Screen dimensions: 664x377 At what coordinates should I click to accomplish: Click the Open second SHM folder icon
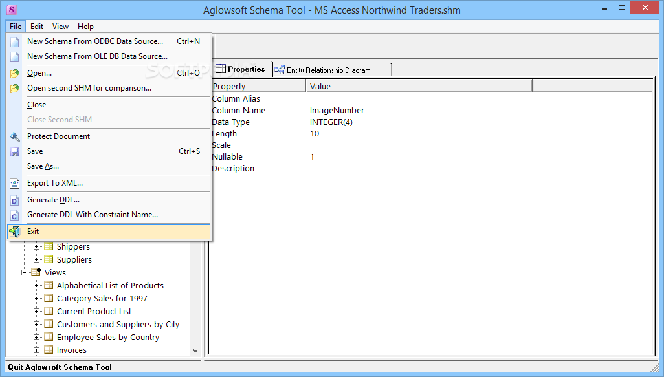pyautogui.click(x=15, y=88)
